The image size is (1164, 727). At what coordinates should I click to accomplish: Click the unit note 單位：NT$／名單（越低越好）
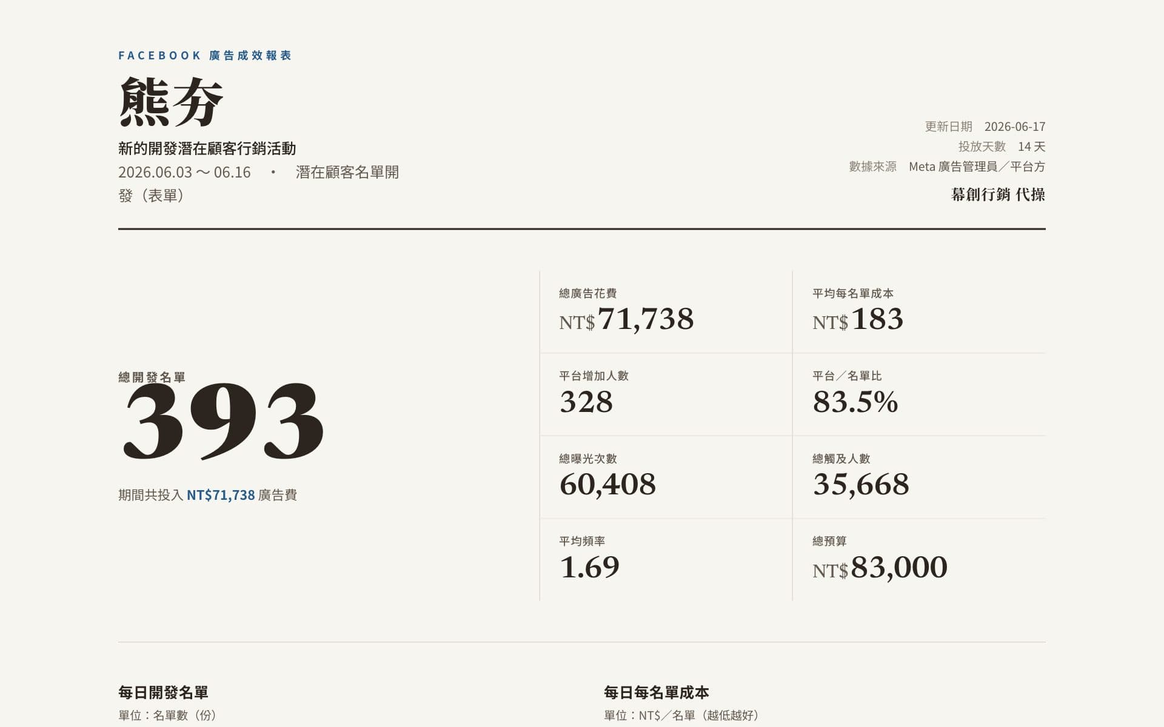[x=682, y=715]
